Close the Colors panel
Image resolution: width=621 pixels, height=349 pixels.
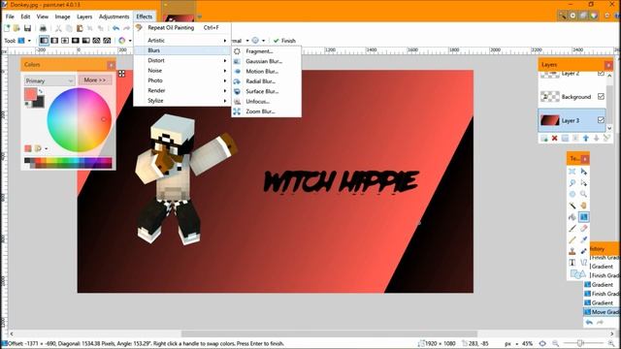[x=111, y=65]
